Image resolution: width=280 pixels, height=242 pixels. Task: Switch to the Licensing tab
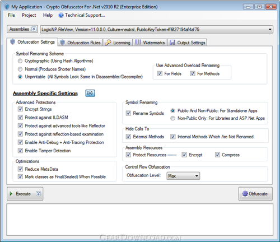coord(118,43)
